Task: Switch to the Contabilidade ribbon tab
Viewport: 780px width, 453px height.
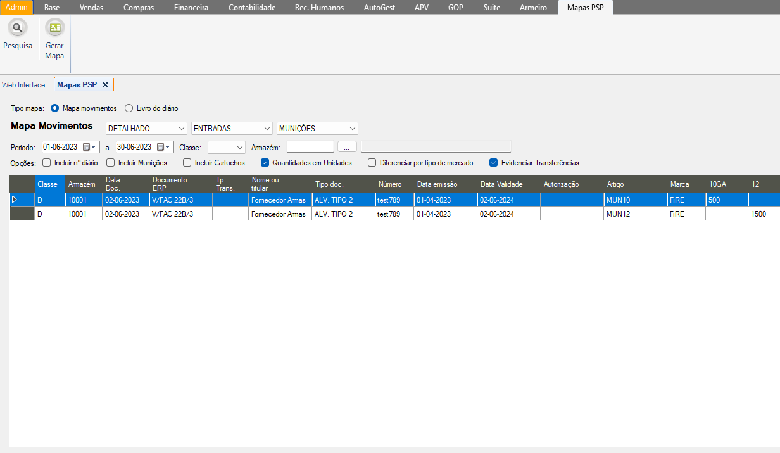Action: tap(251, 8)
